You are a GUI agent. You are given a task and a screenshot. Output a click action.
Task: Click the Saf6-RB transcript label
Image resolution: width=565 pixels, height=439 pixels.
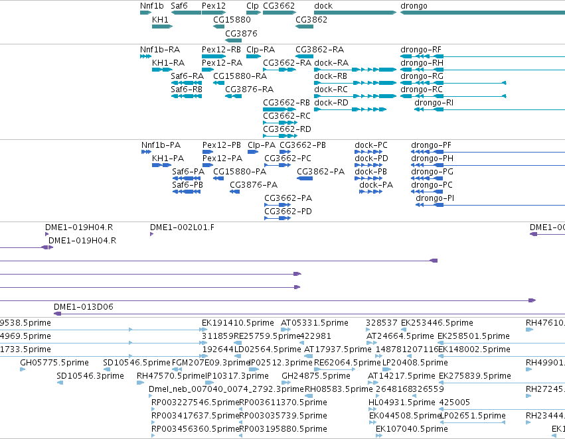pos(187,90)
